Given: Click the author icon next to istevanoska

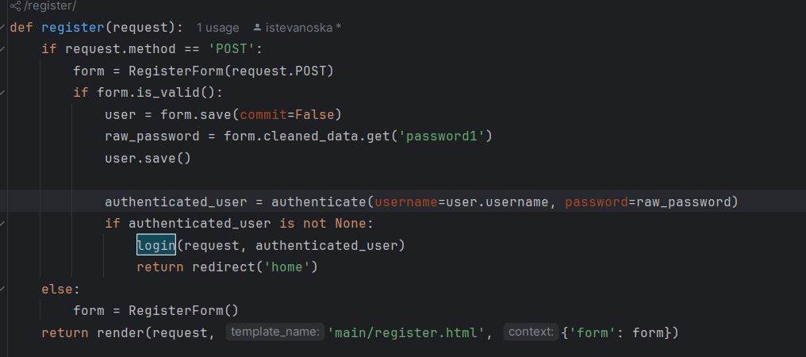Looking at the screenshot, I should 257,28.
